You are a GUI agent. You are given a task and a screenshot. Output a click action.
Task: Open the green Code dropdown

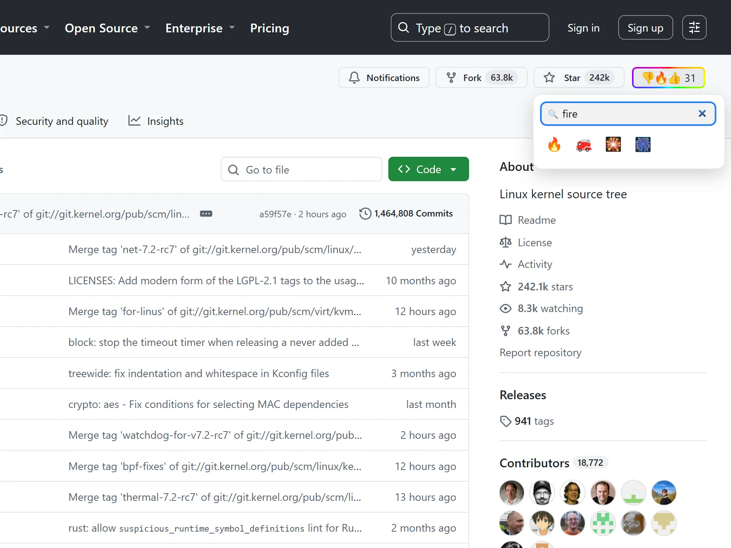428,169
